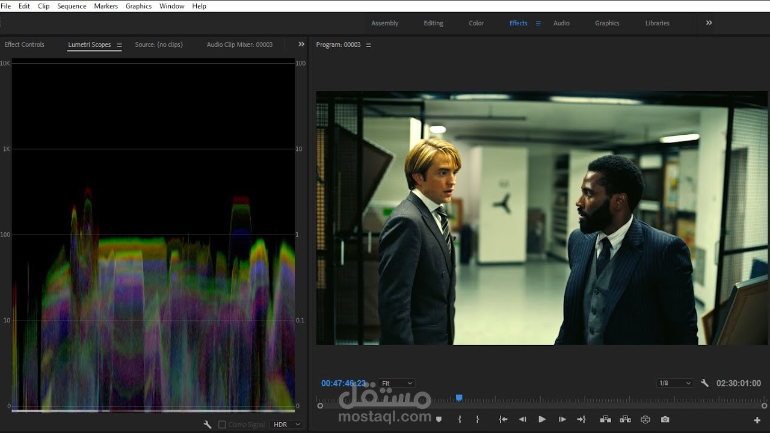Click the blue playhead on time ruler
The width and height of the screenshot is (770, 433).
pyautogui.click(x=459, y=398)
